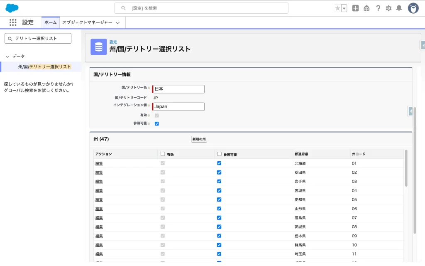Check the 有効 header select-all checkbox

(x=163, y=154)
